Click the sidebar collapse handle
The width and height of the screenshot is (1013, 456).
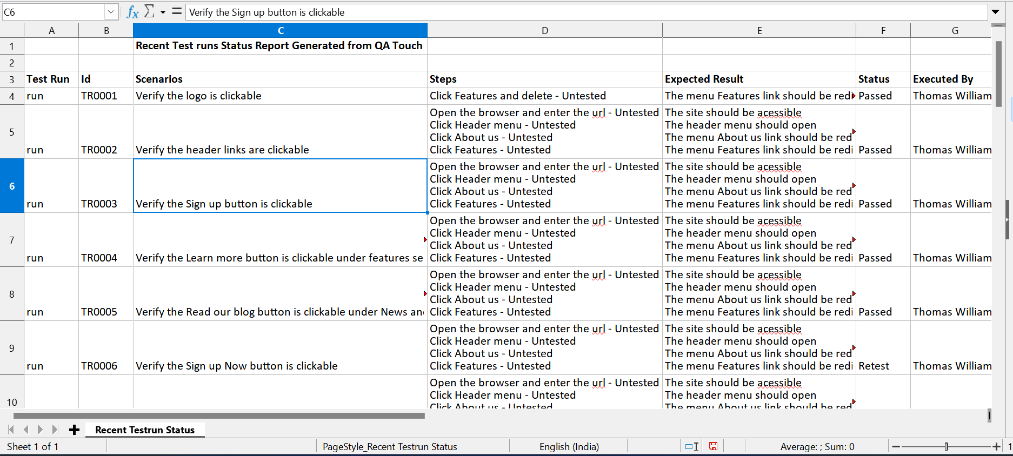[1008, 219]
